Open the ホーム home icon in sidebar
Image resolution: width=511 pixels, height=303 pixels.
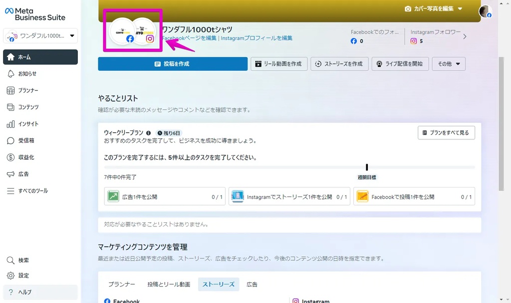point(11,57)
